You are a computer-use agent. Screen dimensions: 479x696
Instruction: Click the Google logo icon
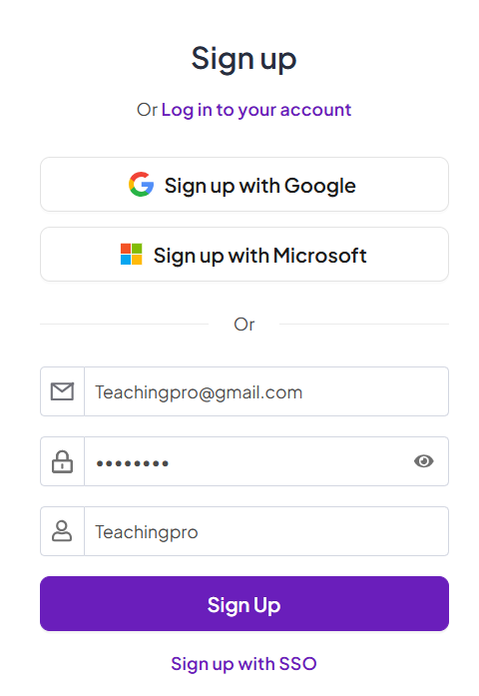[141, 184]
